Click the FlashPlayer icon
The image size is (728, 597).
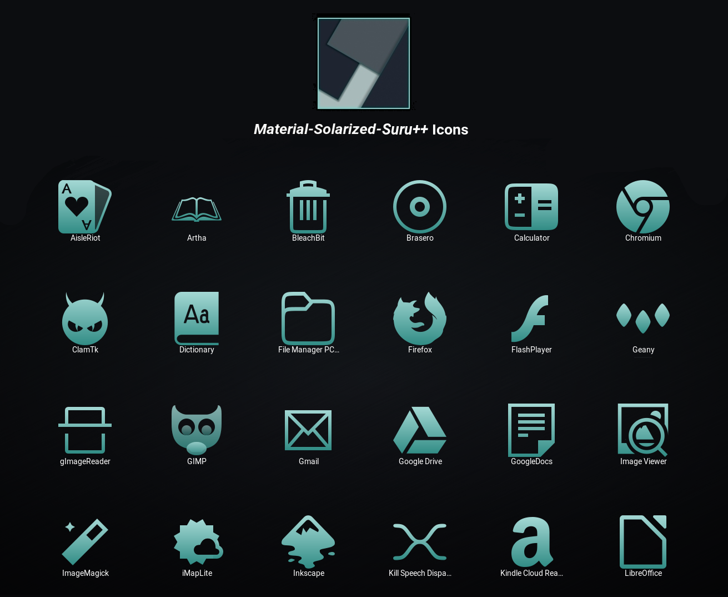tap(530, 319)
